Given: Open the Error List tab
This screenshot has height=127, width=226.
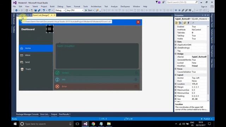Looking at the screenshot, I should [45, 114].
